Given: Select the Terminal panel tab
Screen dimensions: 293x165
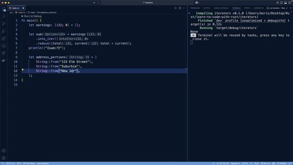Looking at the screenshot, I should click(236, 8).
